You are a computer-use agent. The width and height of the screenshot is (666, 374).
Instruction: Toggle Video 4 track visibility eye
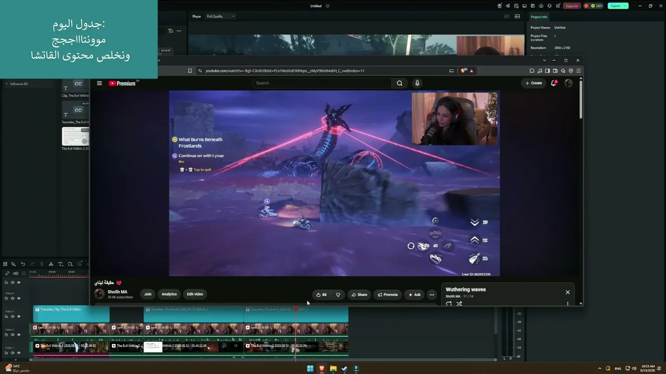(19, 298)
